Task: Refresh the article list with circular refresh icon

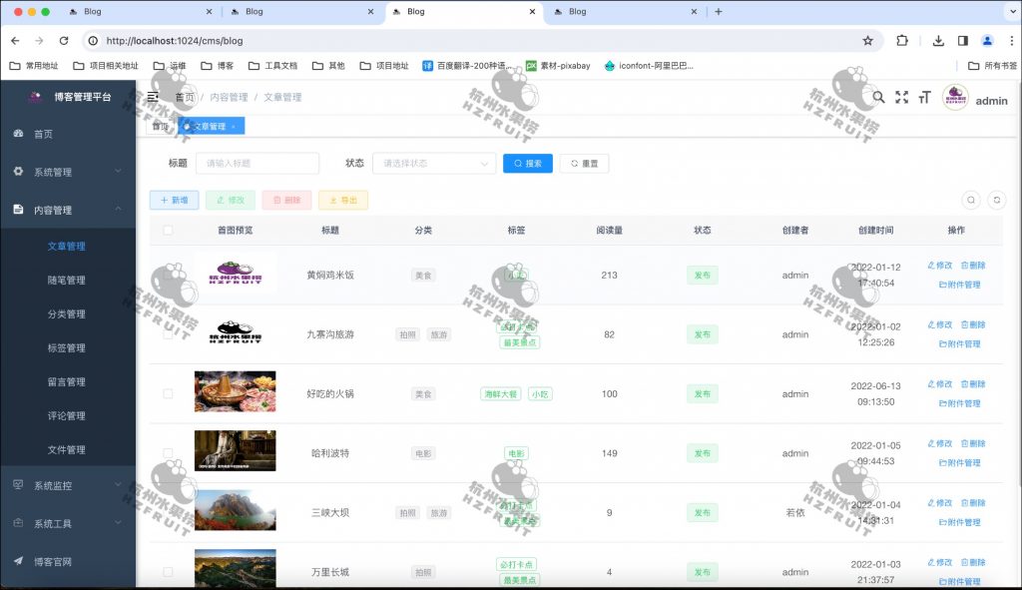Action: coord(995,200)
